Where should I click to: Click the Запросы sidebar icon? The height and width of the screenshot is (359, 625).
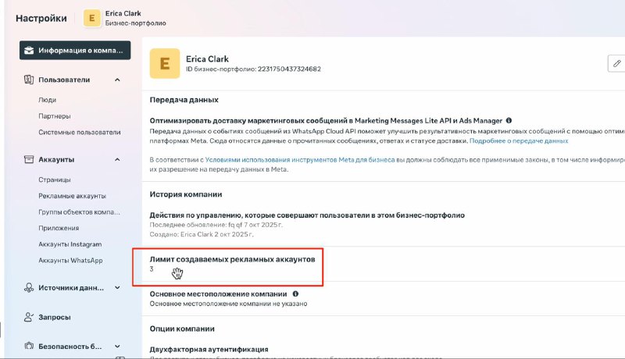tap(29, 318)
